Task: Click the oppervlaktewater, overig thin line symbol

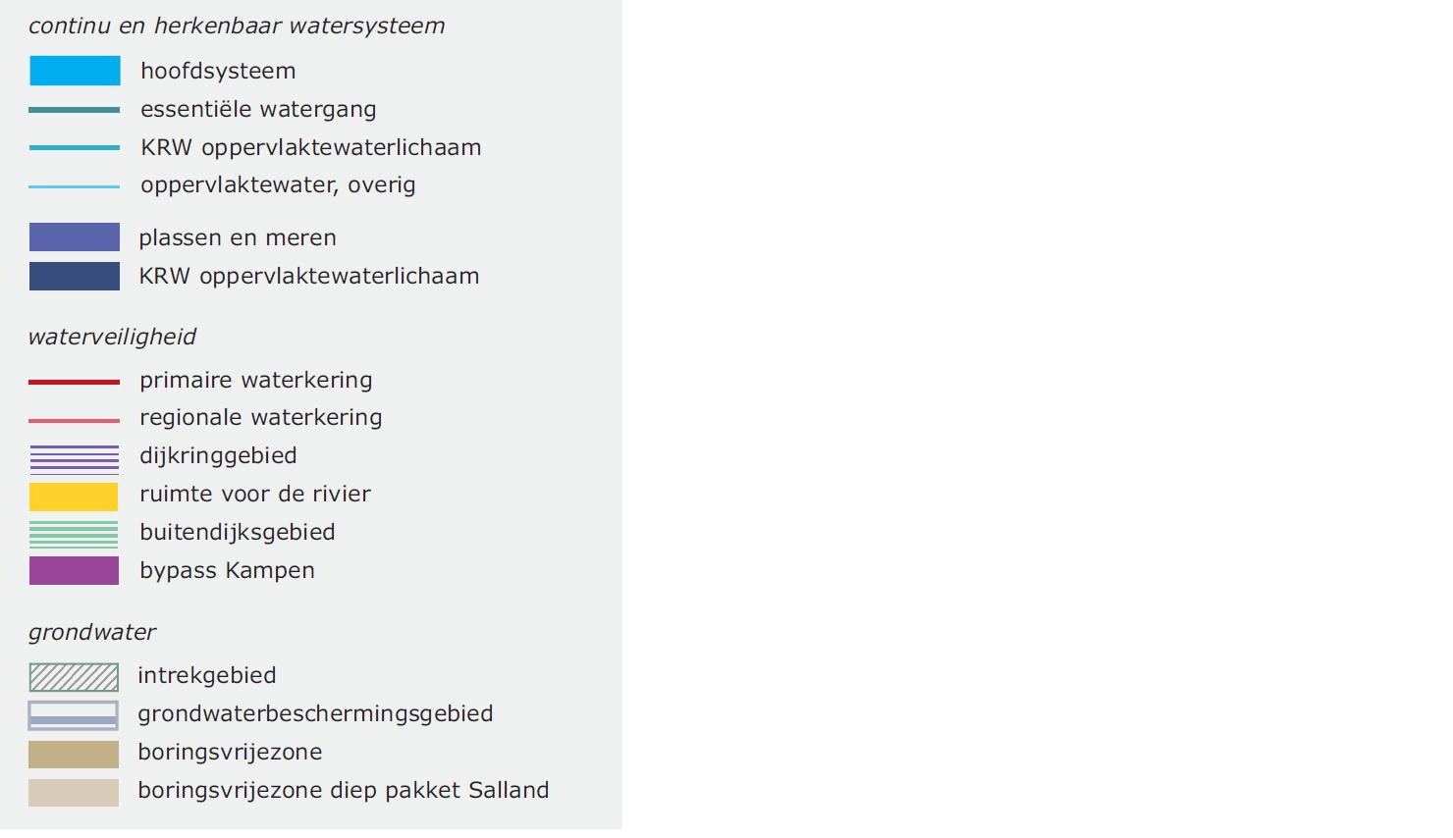Action: 75,186
